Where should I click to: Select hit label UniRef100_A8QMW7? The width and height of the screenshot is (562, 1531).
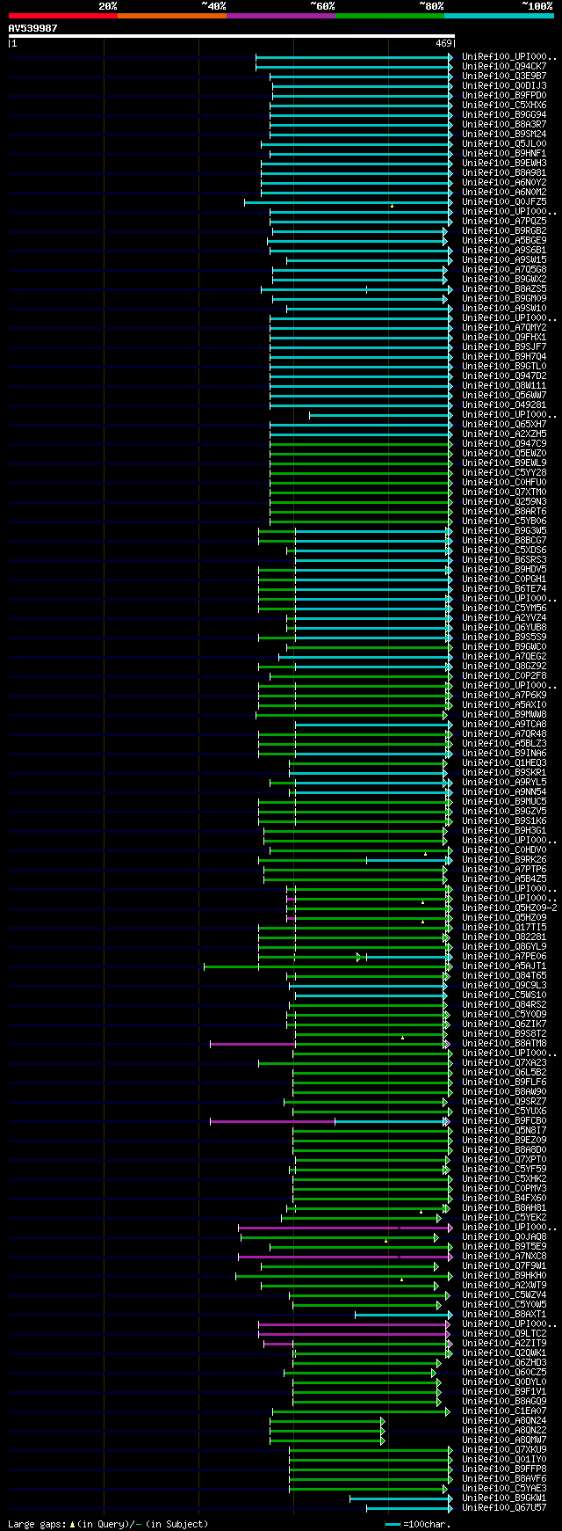click(x=504, y=1440)
